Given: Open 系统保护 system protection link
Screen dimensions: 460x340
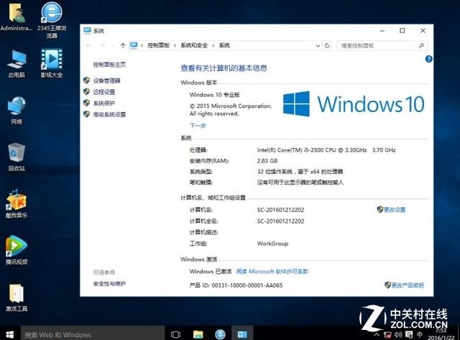Looking at the screenshot, I should tap(103, 103).
